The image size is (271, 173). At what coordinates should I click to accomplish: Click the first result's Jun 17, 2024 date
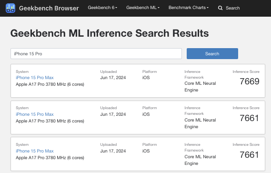(113, 78)
